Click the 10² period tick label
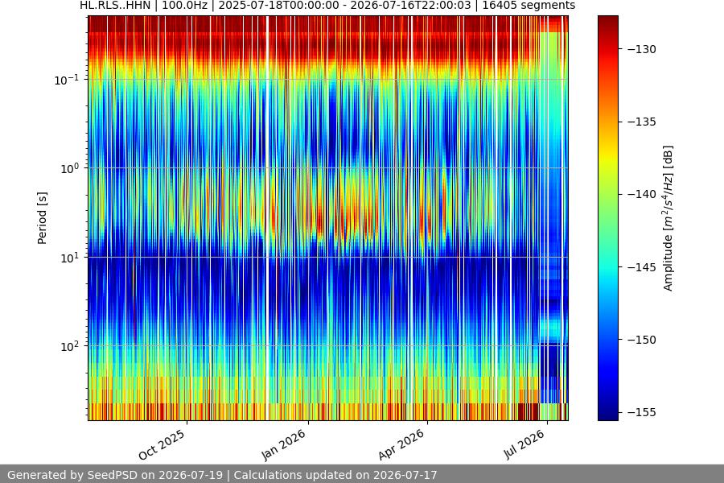 70,346
